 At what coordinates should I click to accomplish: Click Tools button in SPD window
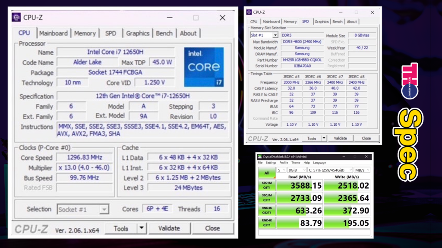tap(312, 138)
